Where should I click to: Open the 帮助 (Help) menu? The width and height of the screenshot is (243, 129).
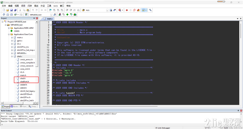coord(68,6)
